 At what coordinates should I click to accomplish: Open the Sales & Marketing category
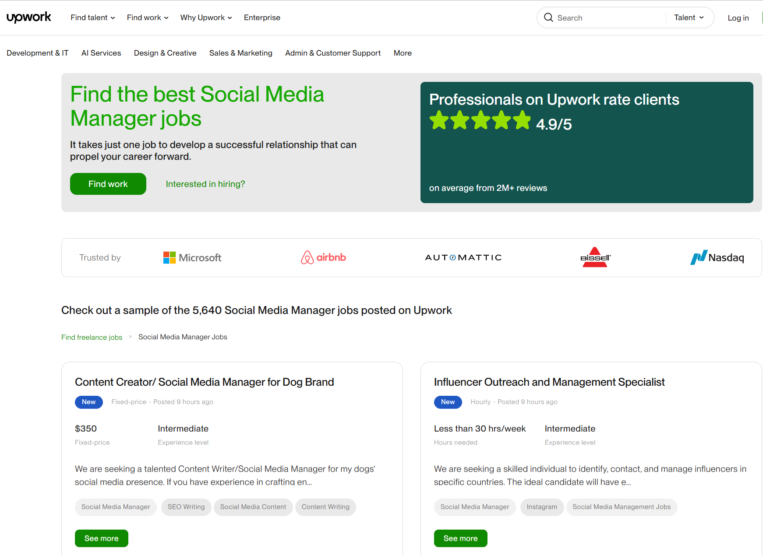241,53
